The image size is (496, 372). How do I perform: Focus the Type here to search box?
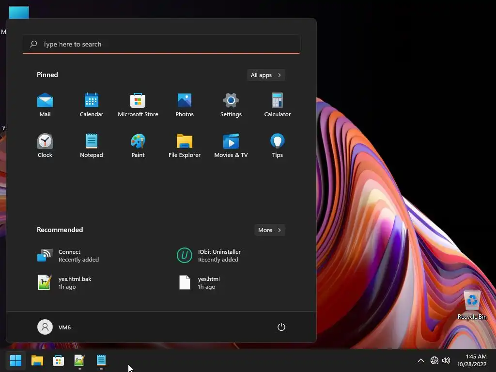[x=161, y=44]
